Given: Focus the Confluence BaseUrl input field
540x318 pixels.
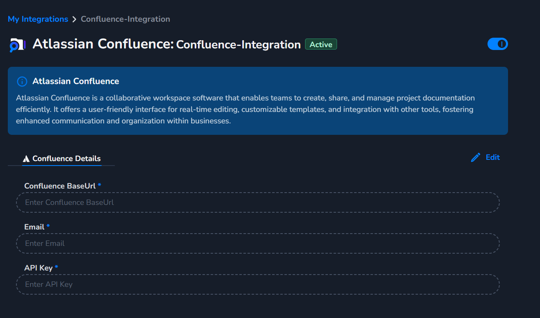Looking at the screenshot, I should 258,202.
